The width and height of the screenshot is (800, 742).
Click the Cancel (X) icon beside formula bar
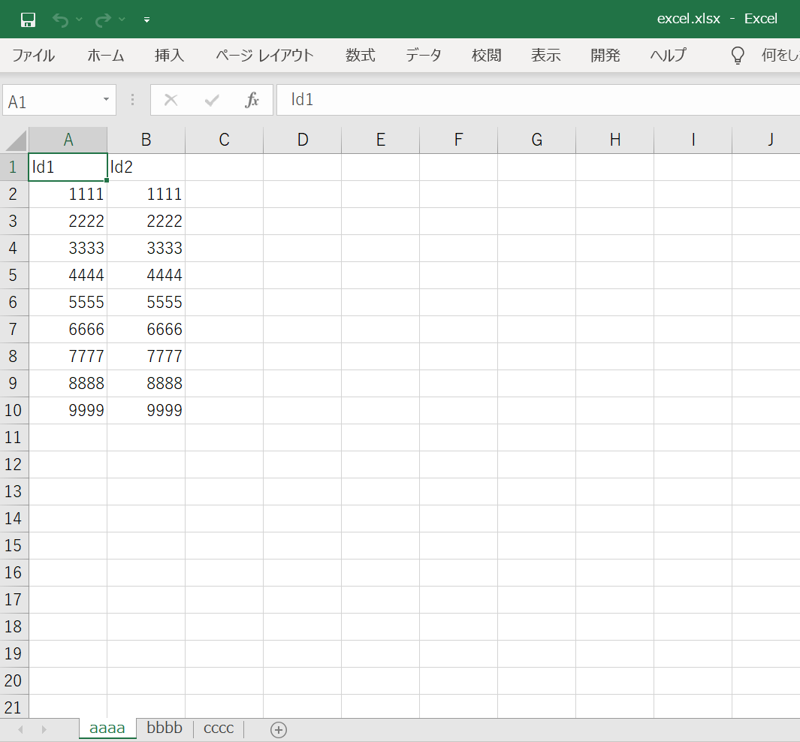[x=172, y=99]
